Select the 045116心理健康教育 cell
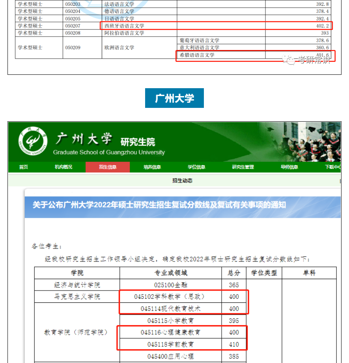This screenshot has height=363, width=349. coord(171,332)
